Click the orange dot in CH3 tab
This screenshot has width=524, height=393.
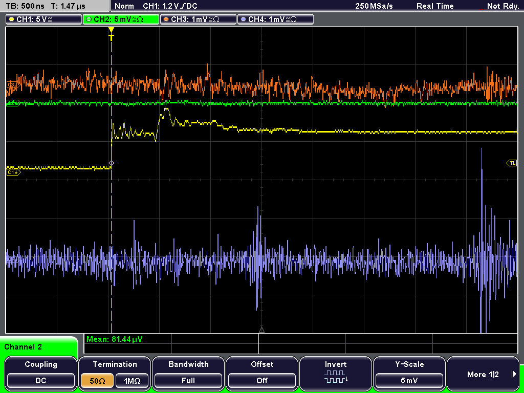[166, 19]
